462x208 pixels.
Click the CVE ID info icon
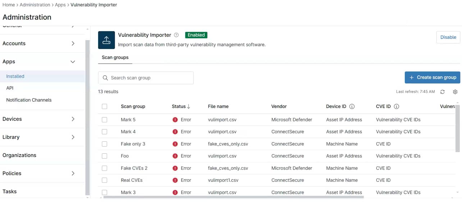[397, 107]
